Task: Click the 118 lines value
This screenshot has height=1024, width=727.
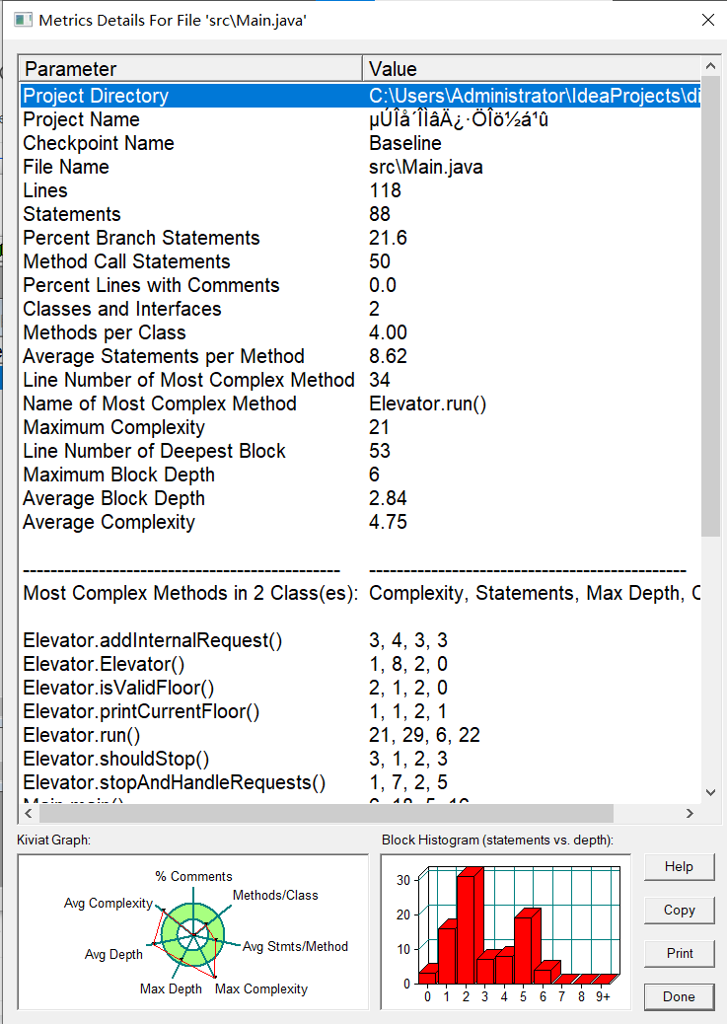Action: (385, 190)
